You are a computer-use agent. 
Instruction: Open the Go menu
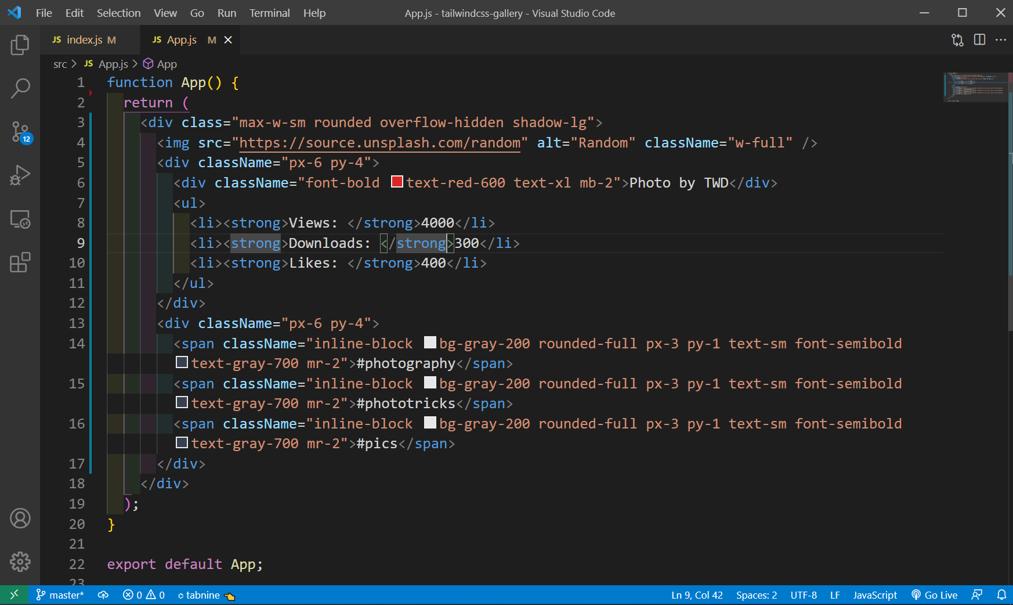[x=197, y=13]
